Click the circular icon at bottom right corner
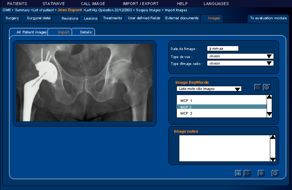Screen dimensions: 292x190 coord(275,173)
